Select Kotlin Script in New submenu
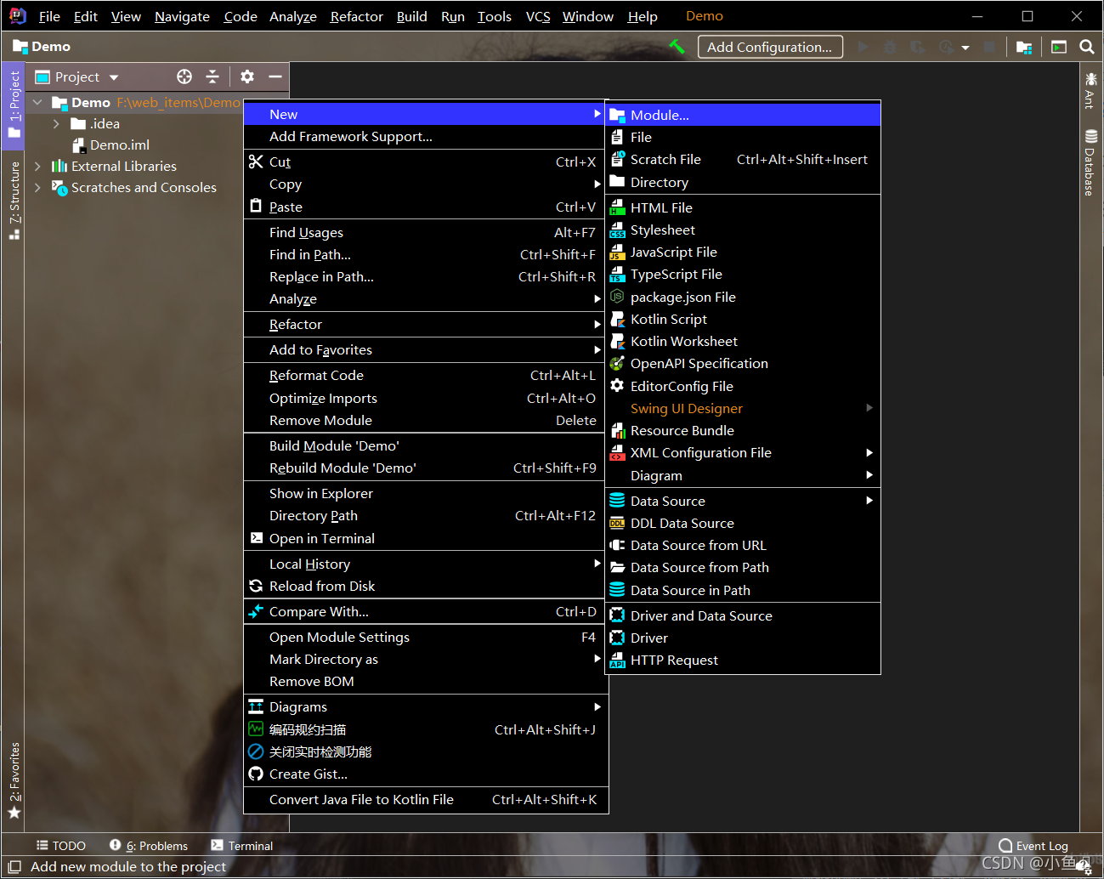The image size is (1104, 879). pyautogui.click(x=743, y=319)
